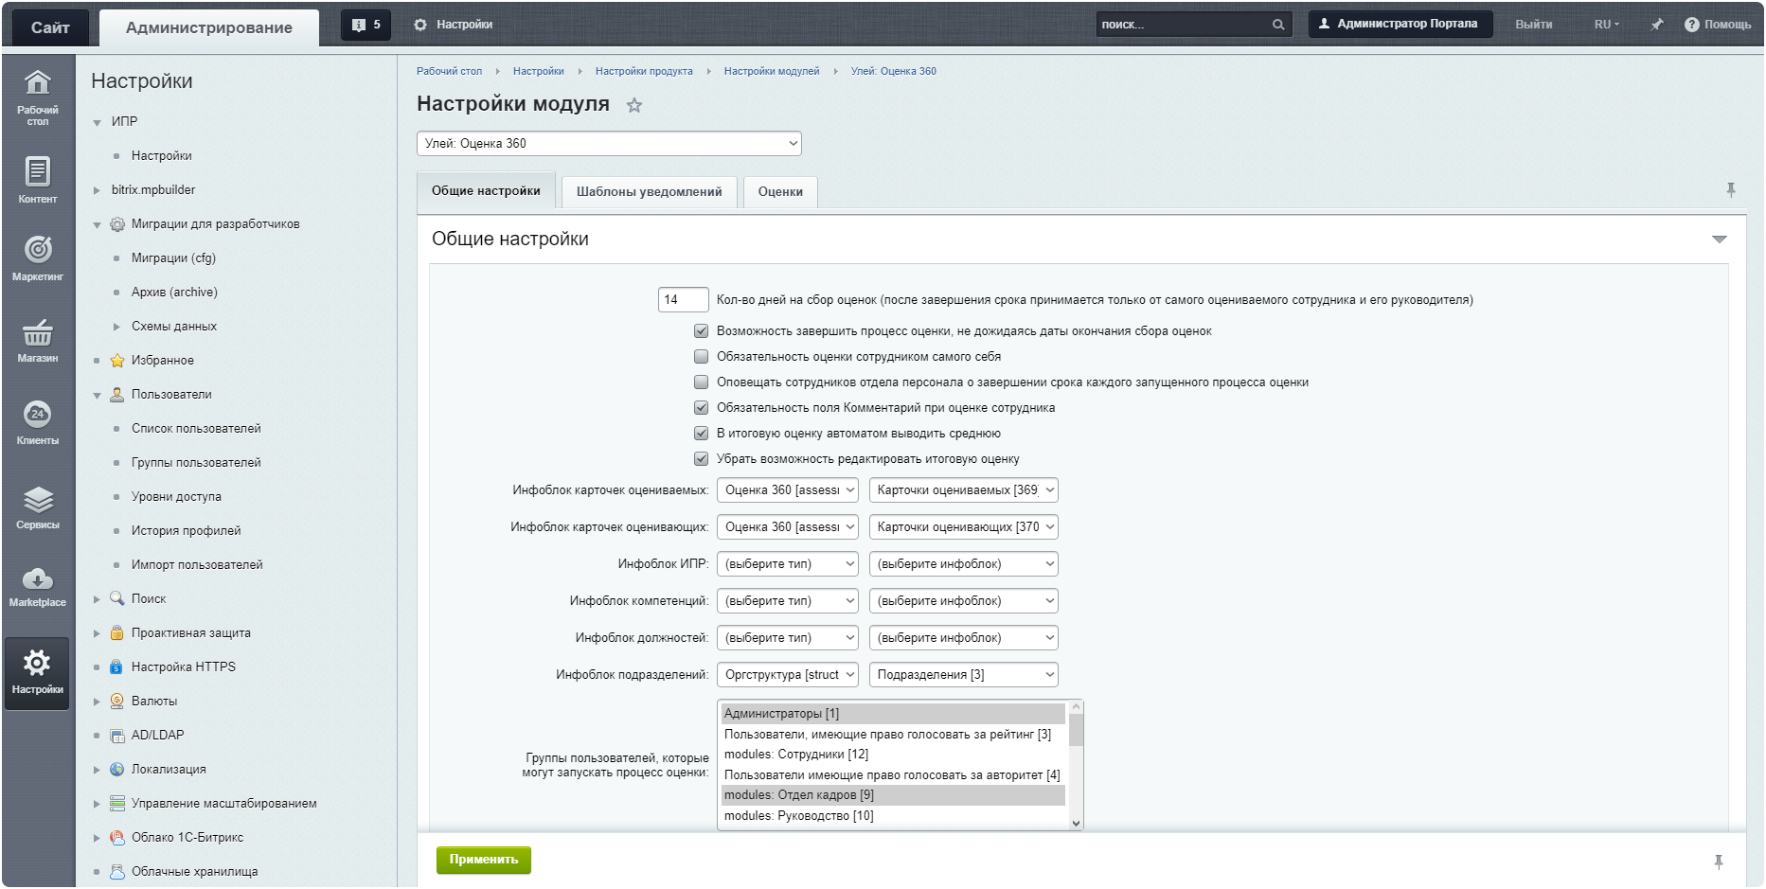Pin the bottom button panel
The height and width of the screenshot is (889, 1766).
(1719, 862)
